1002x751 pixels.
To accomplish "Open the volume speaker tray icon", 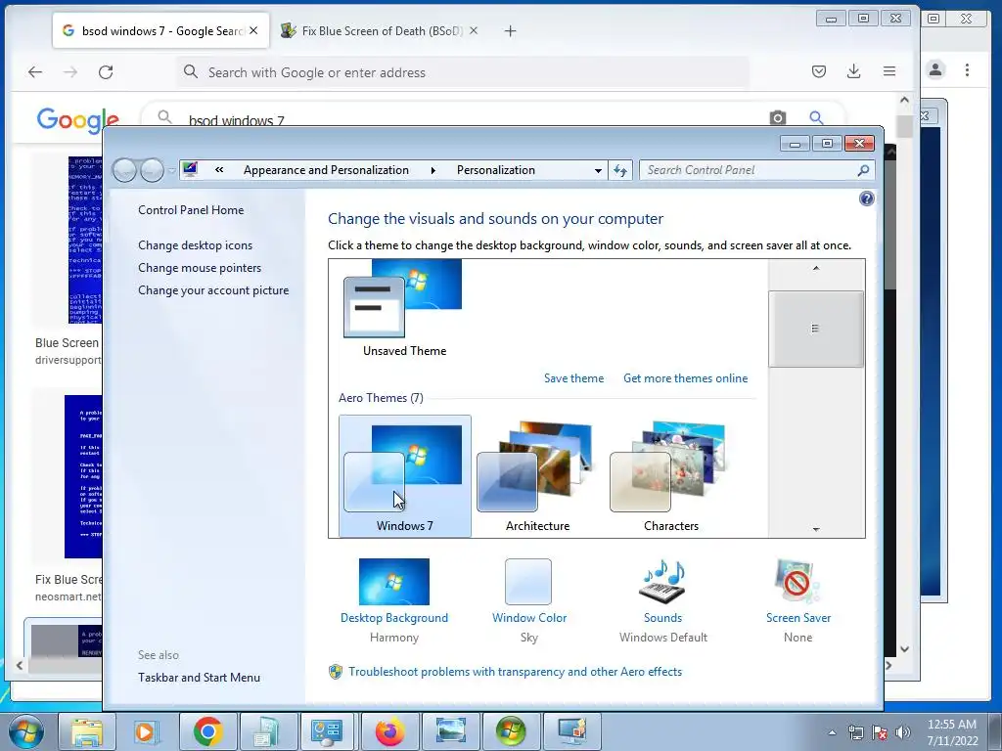I will pyautogui.click(x=903, y=732).
